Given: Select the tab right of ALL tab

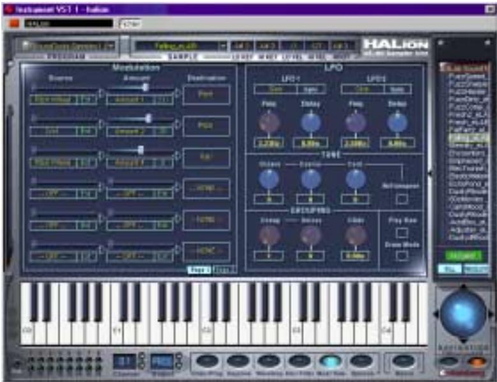Looking at the screenshot, I should [x=476, y=269].
